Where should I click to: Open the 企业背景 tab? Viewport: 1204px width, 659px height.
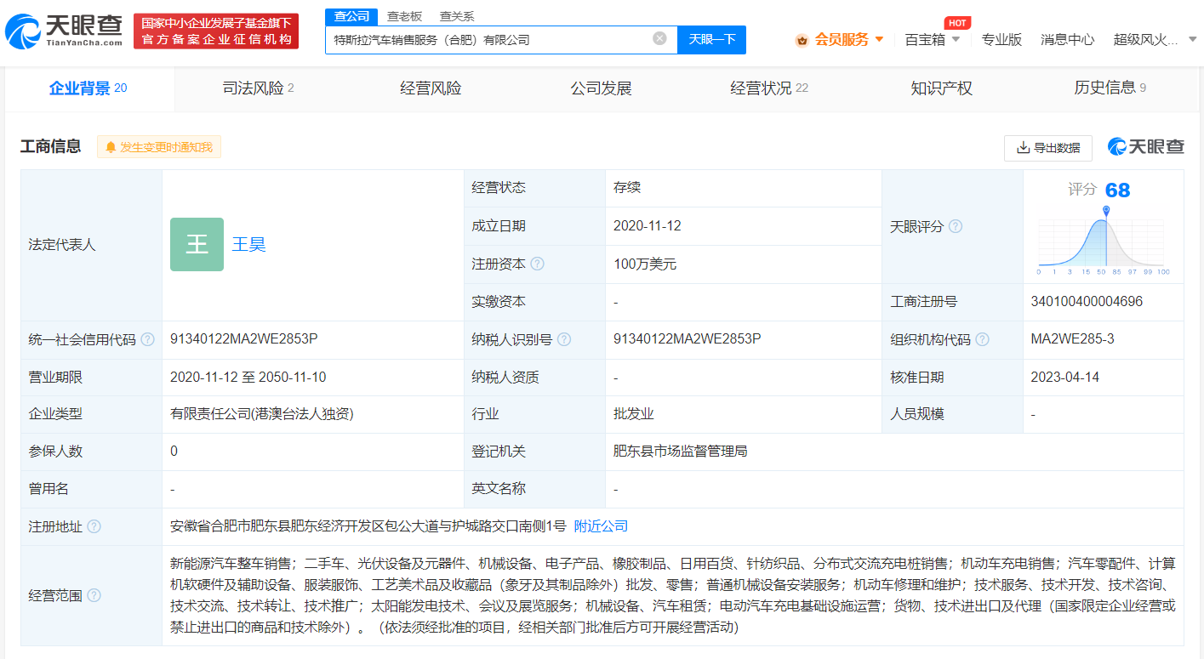coord(88,88)
